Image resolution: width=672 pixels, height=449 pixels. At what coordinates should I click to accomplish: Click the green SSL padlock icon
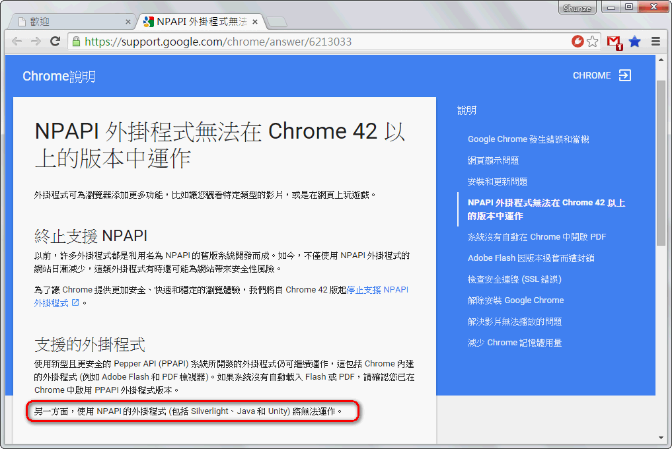pos(76,42)
